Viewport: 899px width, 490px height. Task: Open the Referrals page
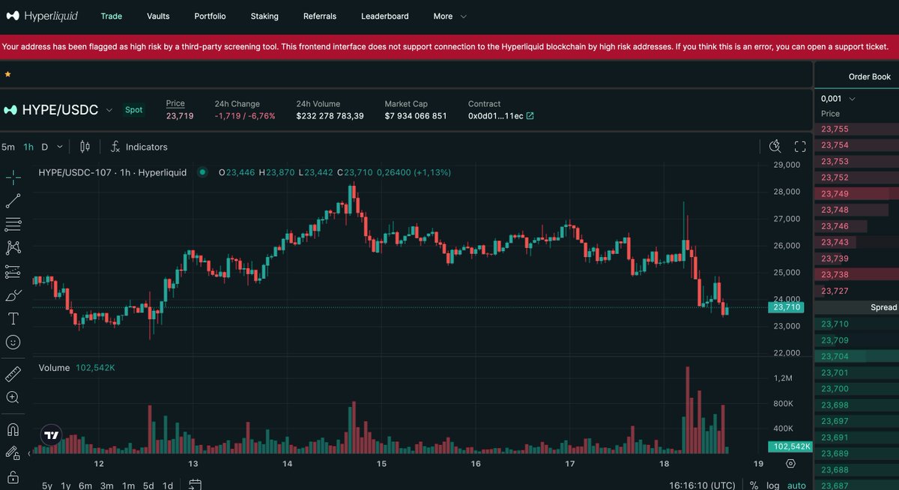tap(320, 16)
